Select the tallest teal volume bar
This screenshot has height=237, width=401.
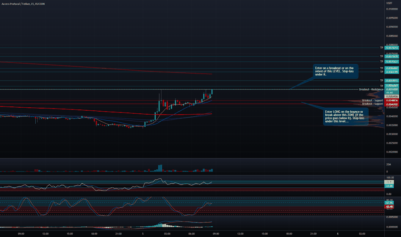tap(160, 168)
